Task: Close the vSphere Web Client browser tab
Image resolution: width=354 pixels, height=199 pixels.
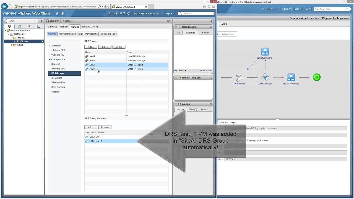Action: click(x=146, y=7)
